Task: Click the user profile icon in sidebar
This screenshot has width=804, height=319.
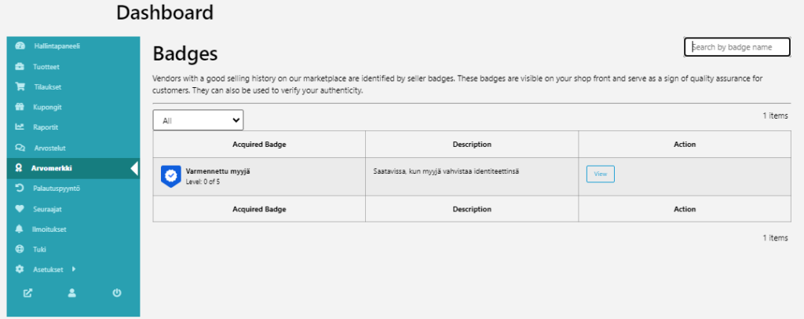Action: 72,293
